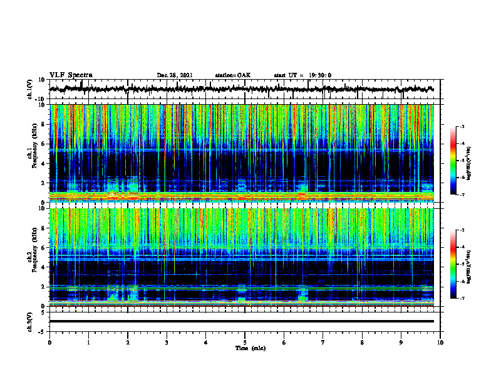Click time axis tick label "9"

click(401, 343)
